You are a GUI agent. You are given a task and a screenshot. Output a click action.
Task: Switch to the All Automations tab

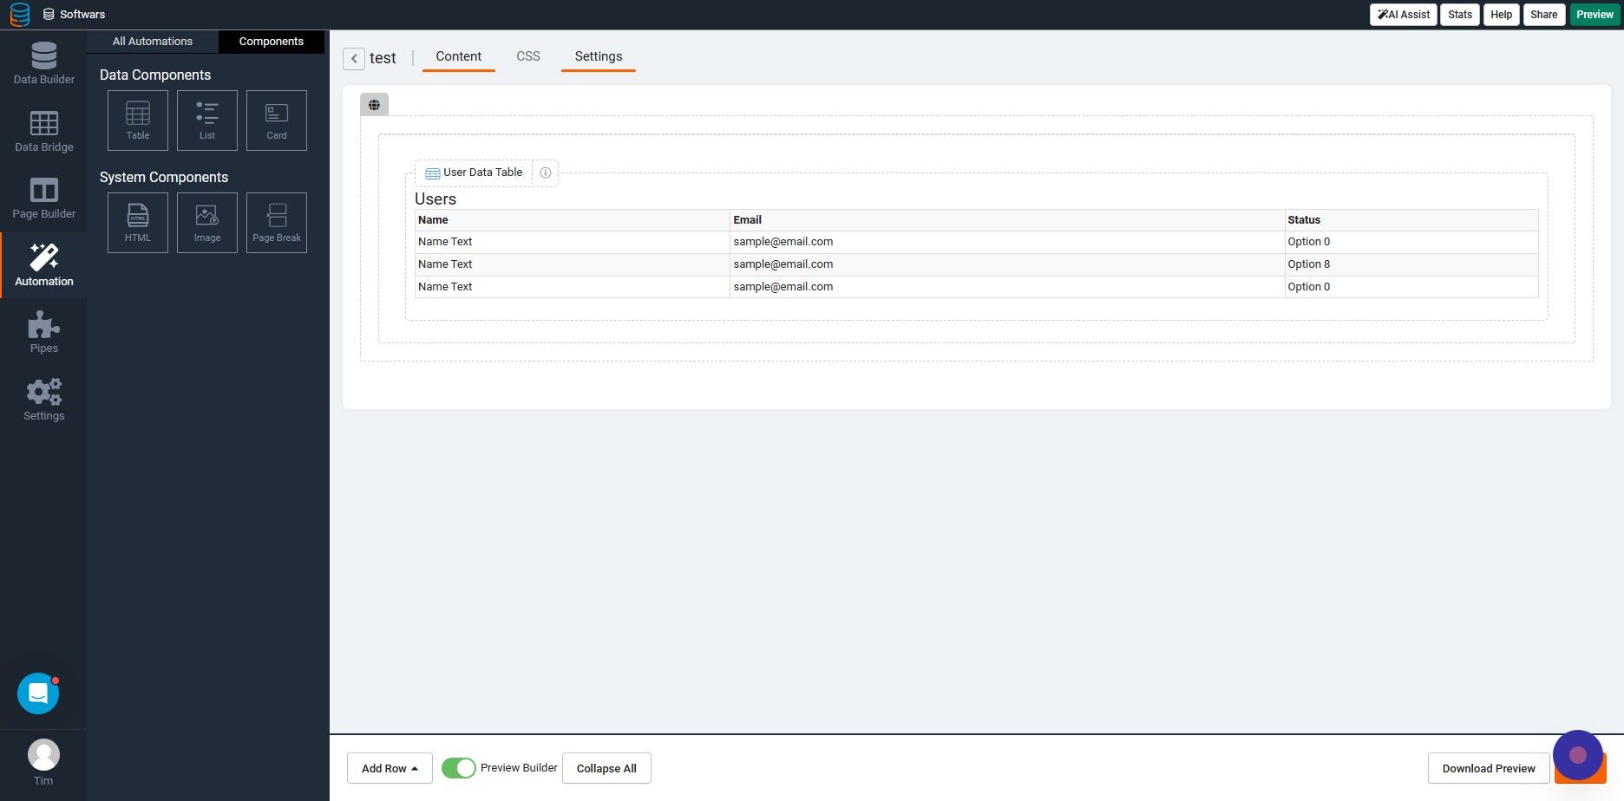[x=152, y=41]
